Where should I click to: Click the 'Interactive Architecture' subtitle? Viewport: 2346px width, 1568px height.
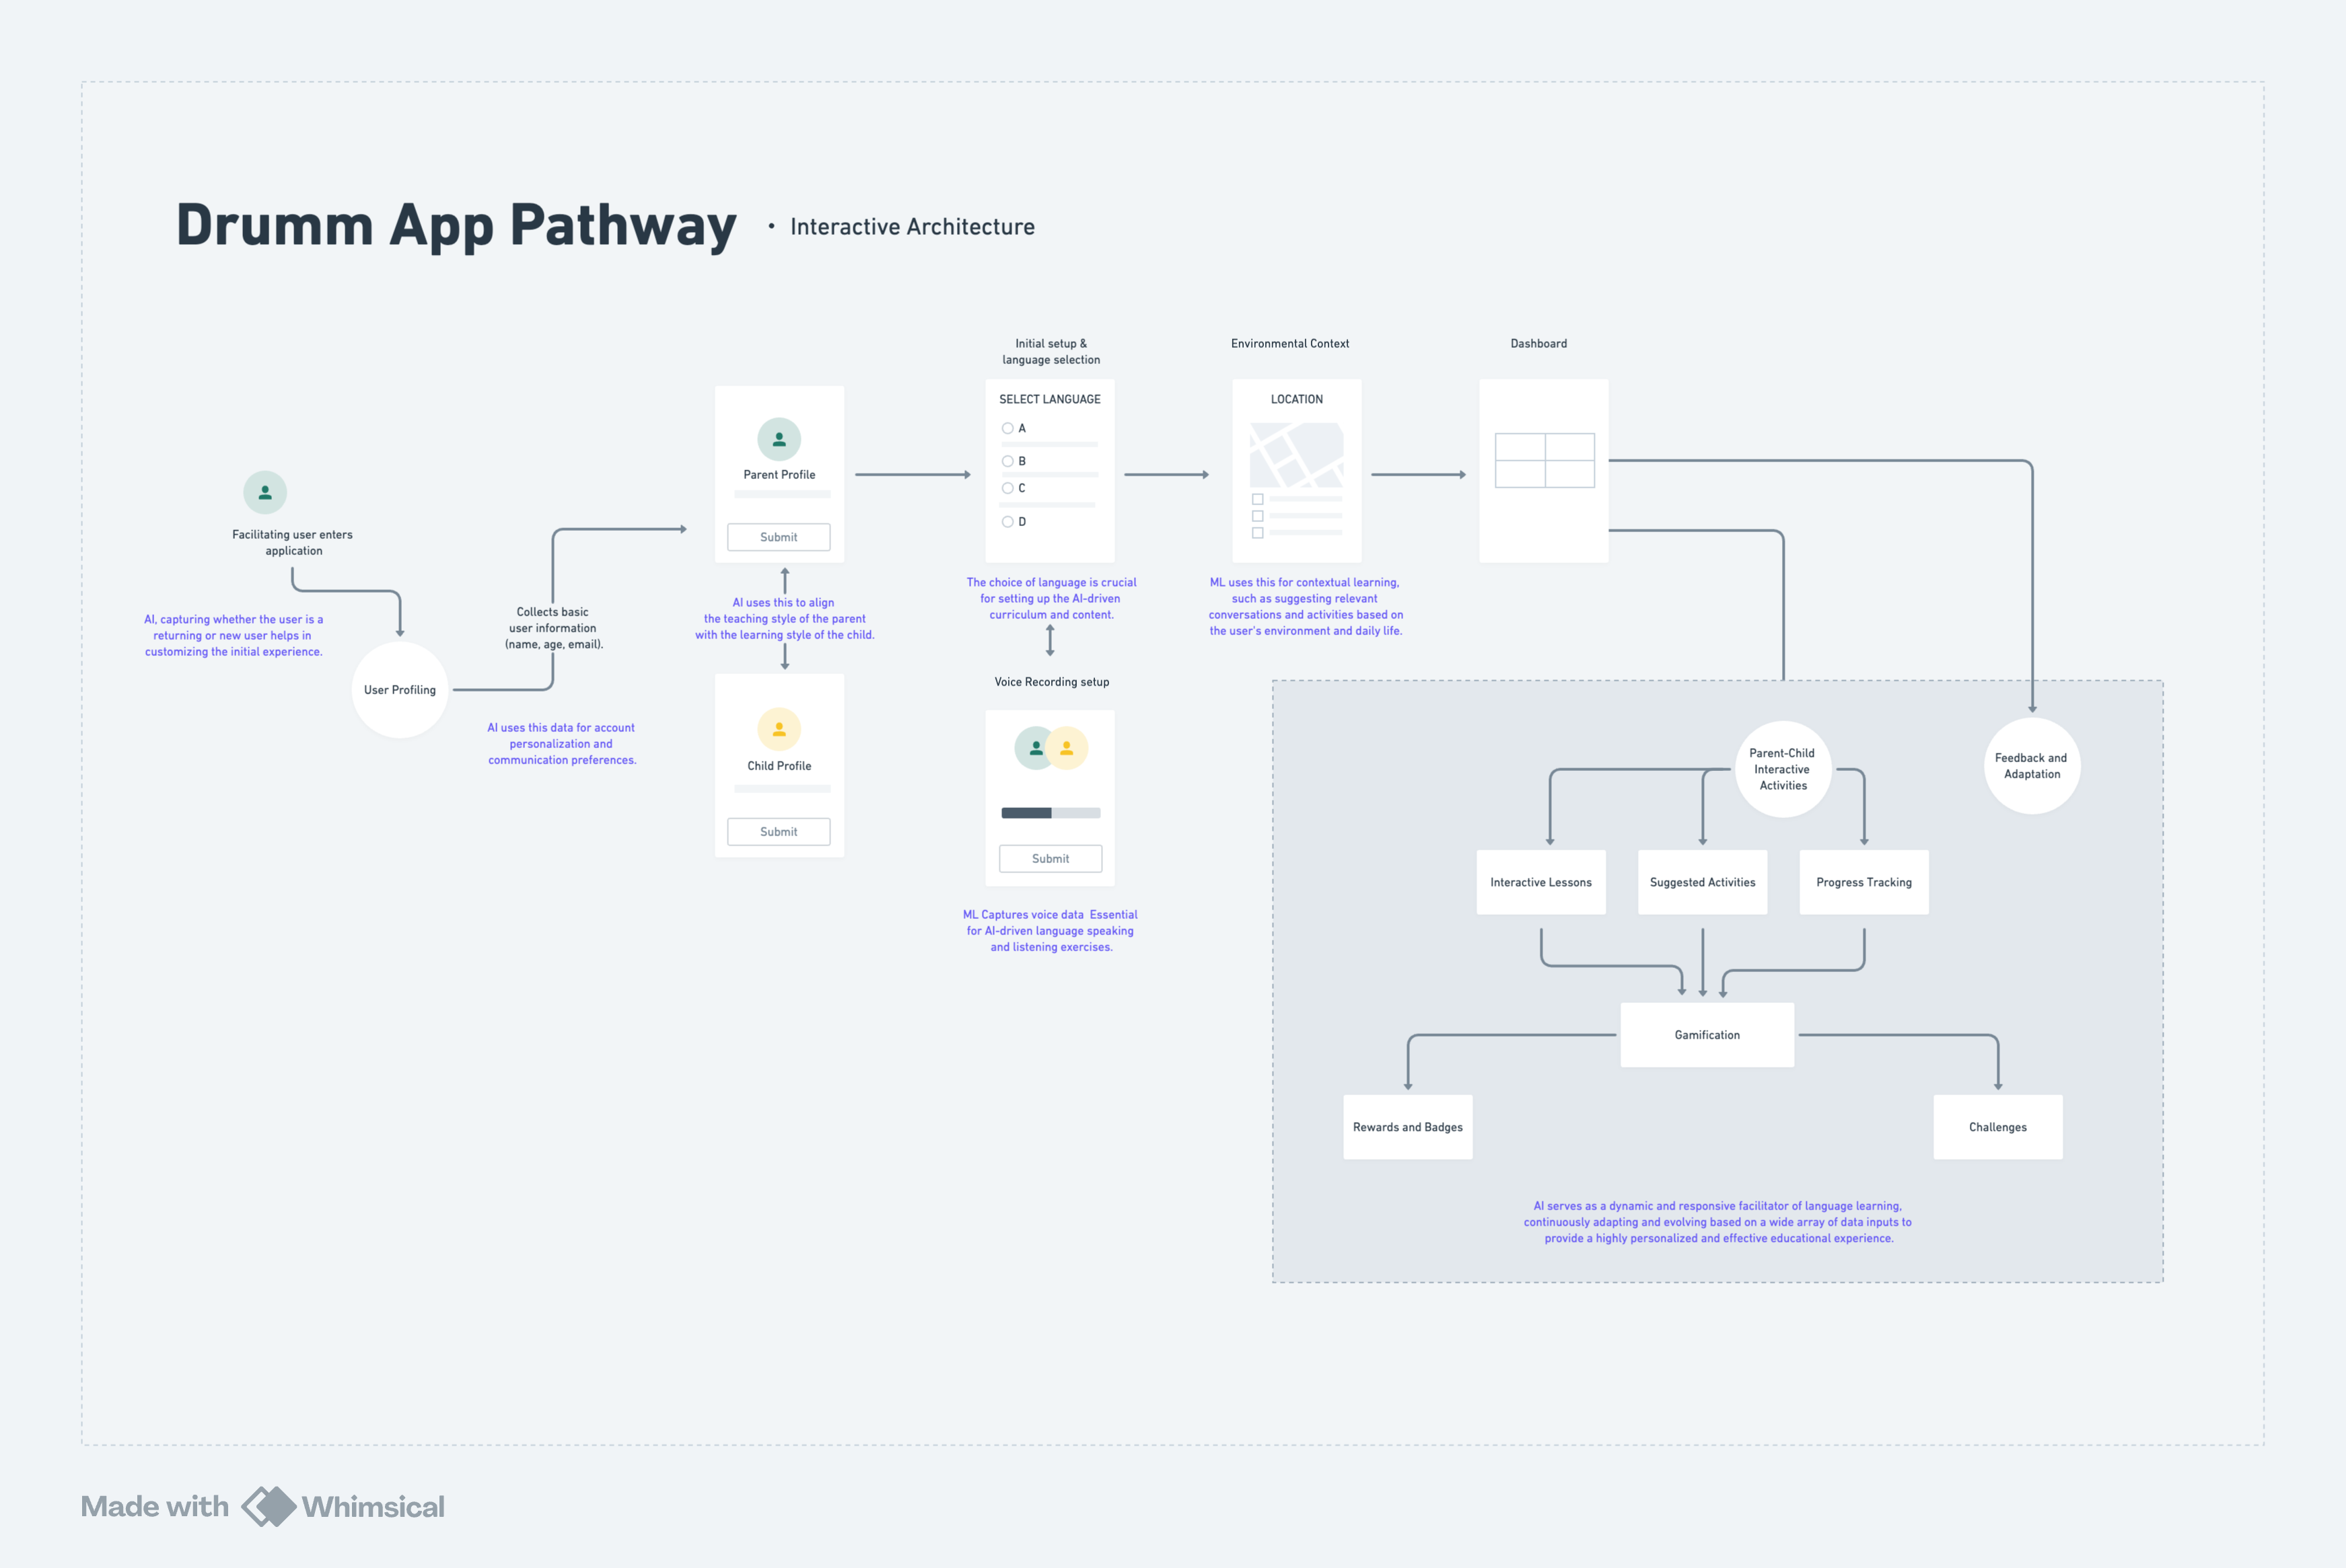(913, 227)
